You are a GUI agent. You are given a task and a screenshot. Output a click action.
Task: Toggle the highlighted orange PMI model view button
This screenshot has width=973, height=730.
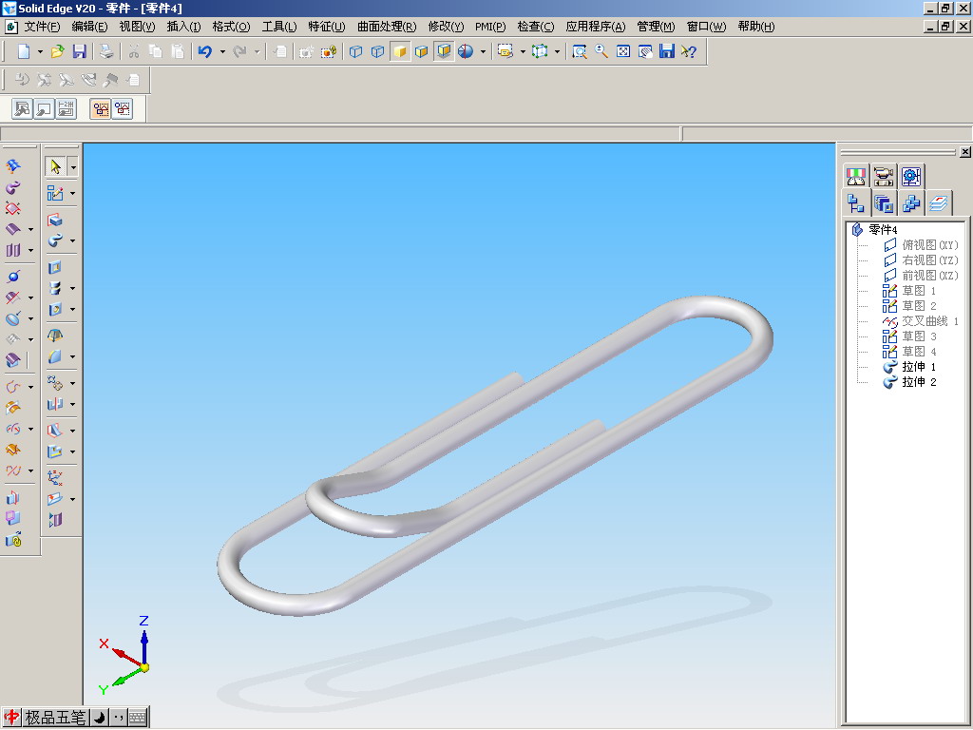pos(101,109)
